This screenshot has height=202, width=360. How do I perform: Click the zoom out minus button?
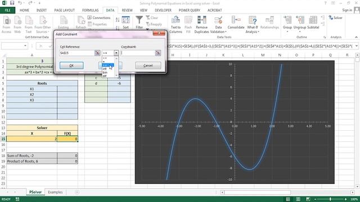pyautogui.click(x=316, y=199)
